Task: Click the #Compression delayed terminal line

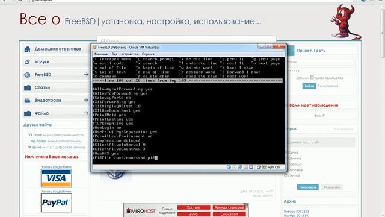Action: coord(116,140)
